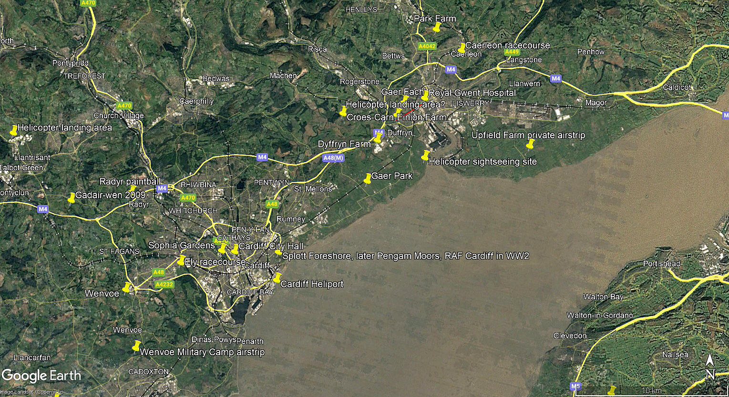Click the A48(M) road shield

pyautogui.click(x=333, y=158)
